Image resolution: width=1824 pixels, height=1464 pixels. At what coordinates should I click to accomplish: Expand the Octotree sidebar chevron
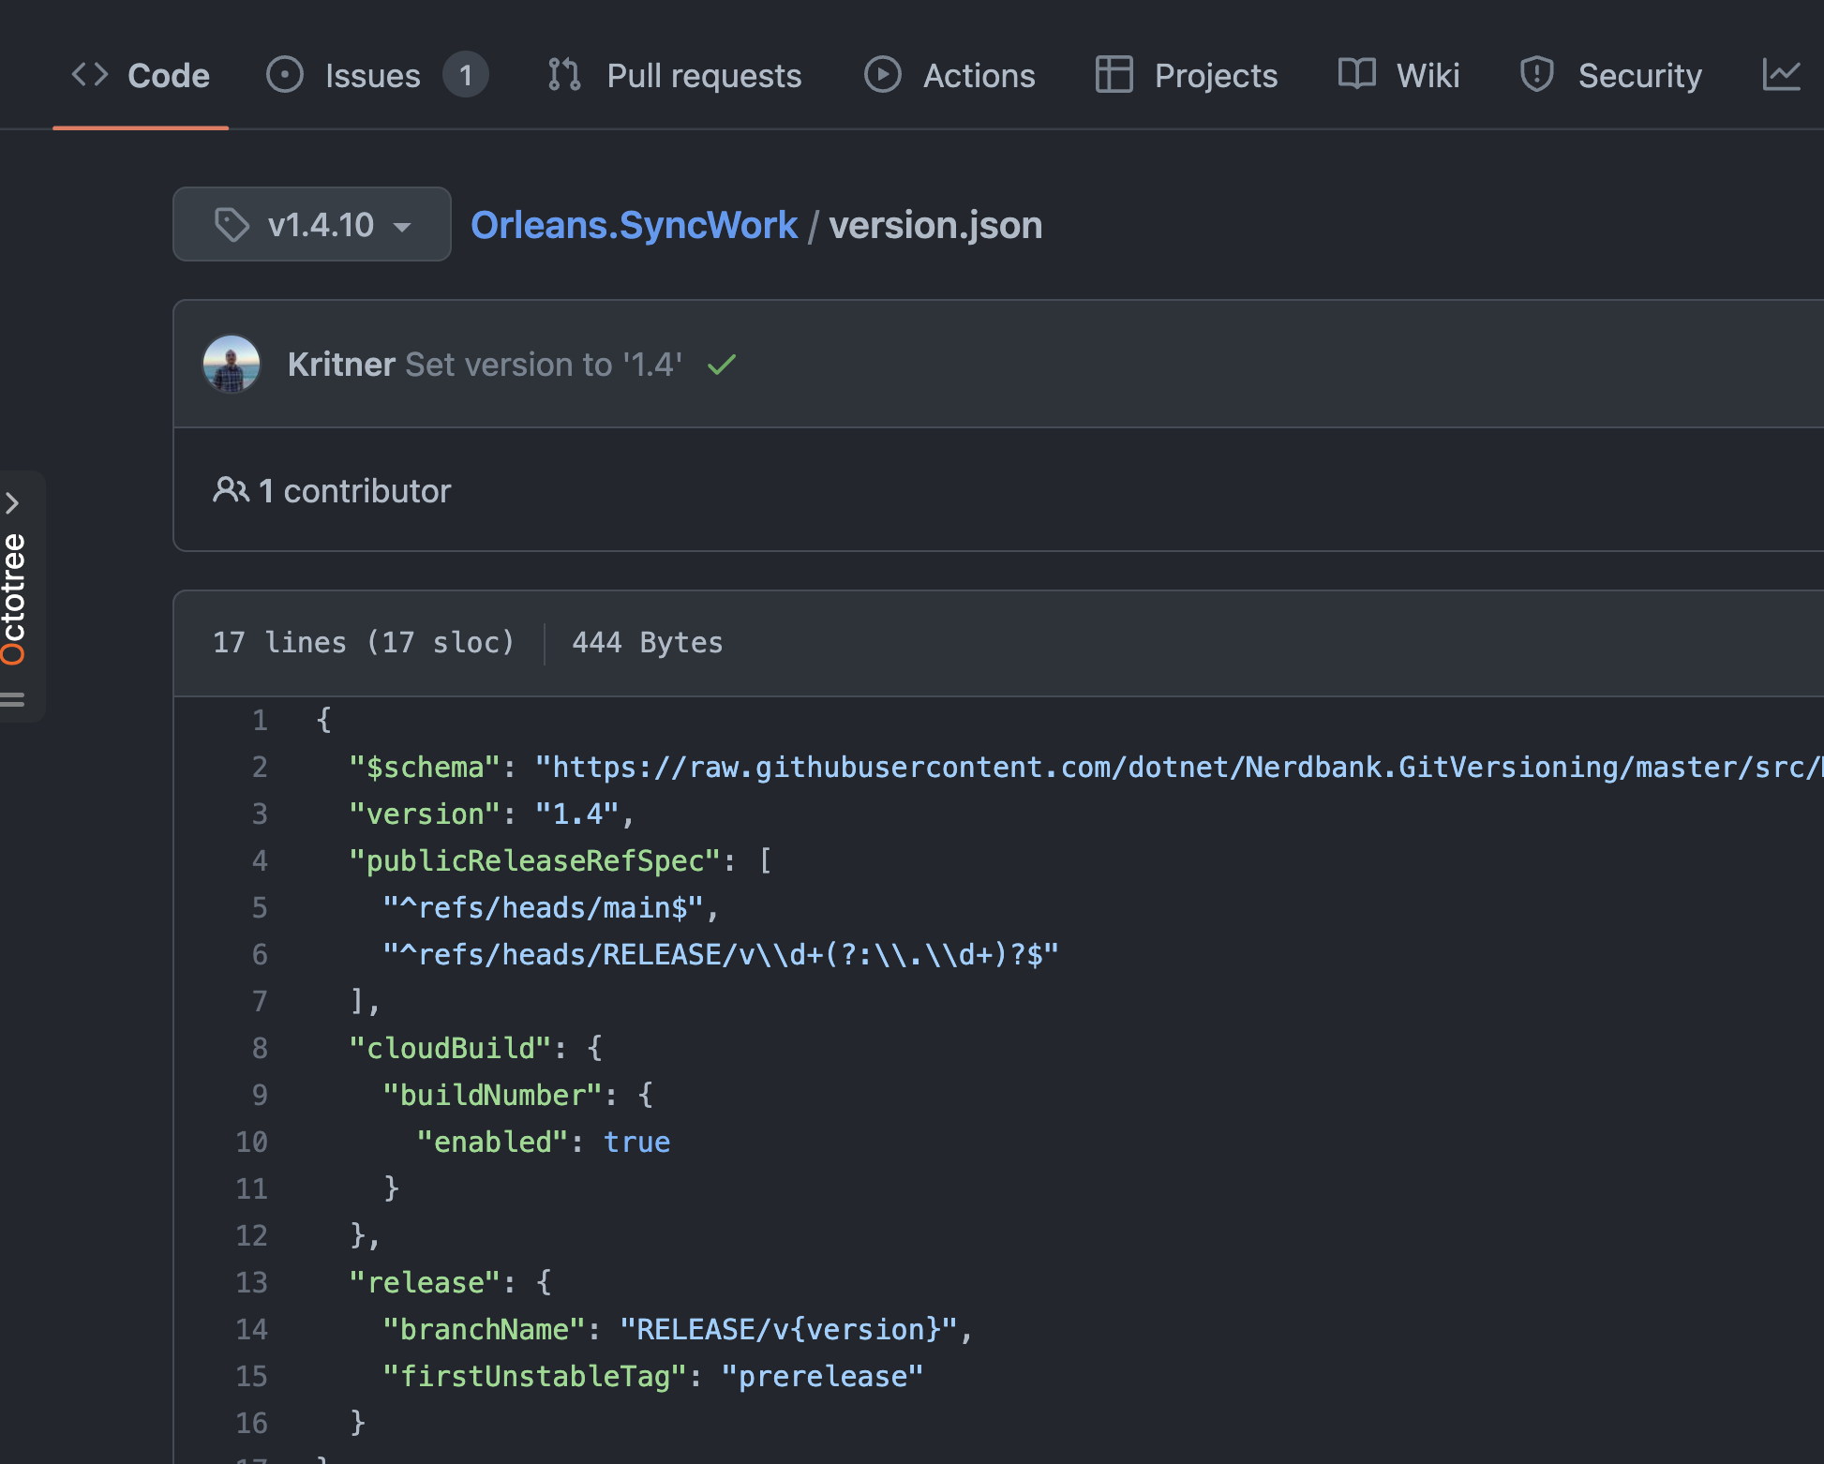[13, 503]
